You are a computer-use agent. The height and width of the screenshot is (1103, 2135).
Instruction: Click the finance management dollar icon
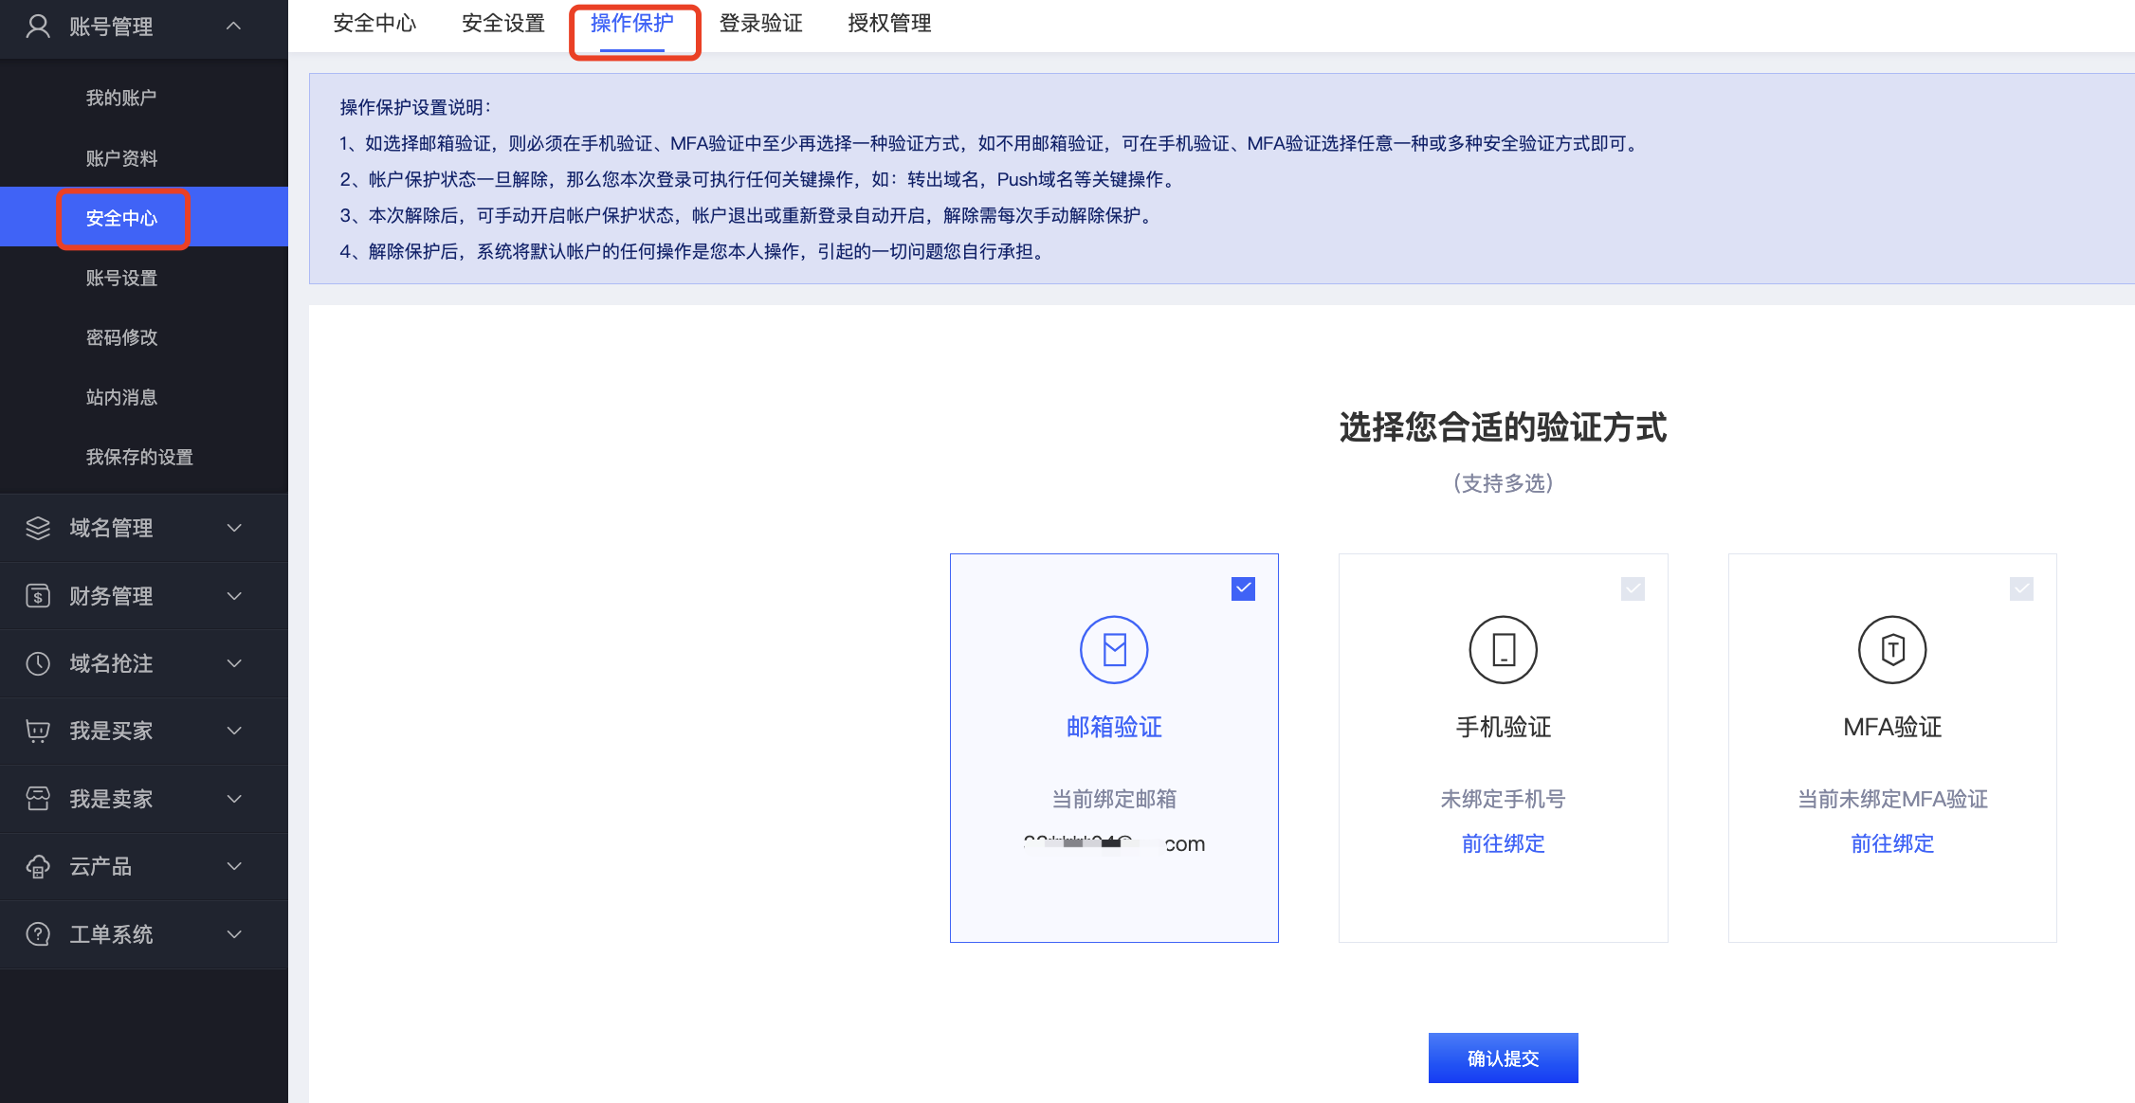click(38, 596)
